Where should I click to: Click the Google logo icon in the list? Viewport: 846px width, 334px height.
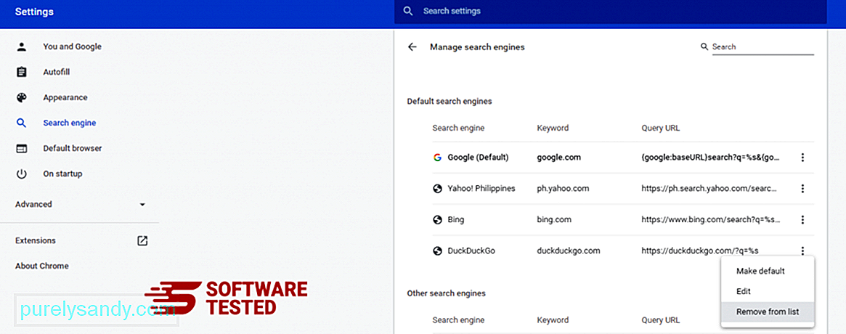coord(437,158)
